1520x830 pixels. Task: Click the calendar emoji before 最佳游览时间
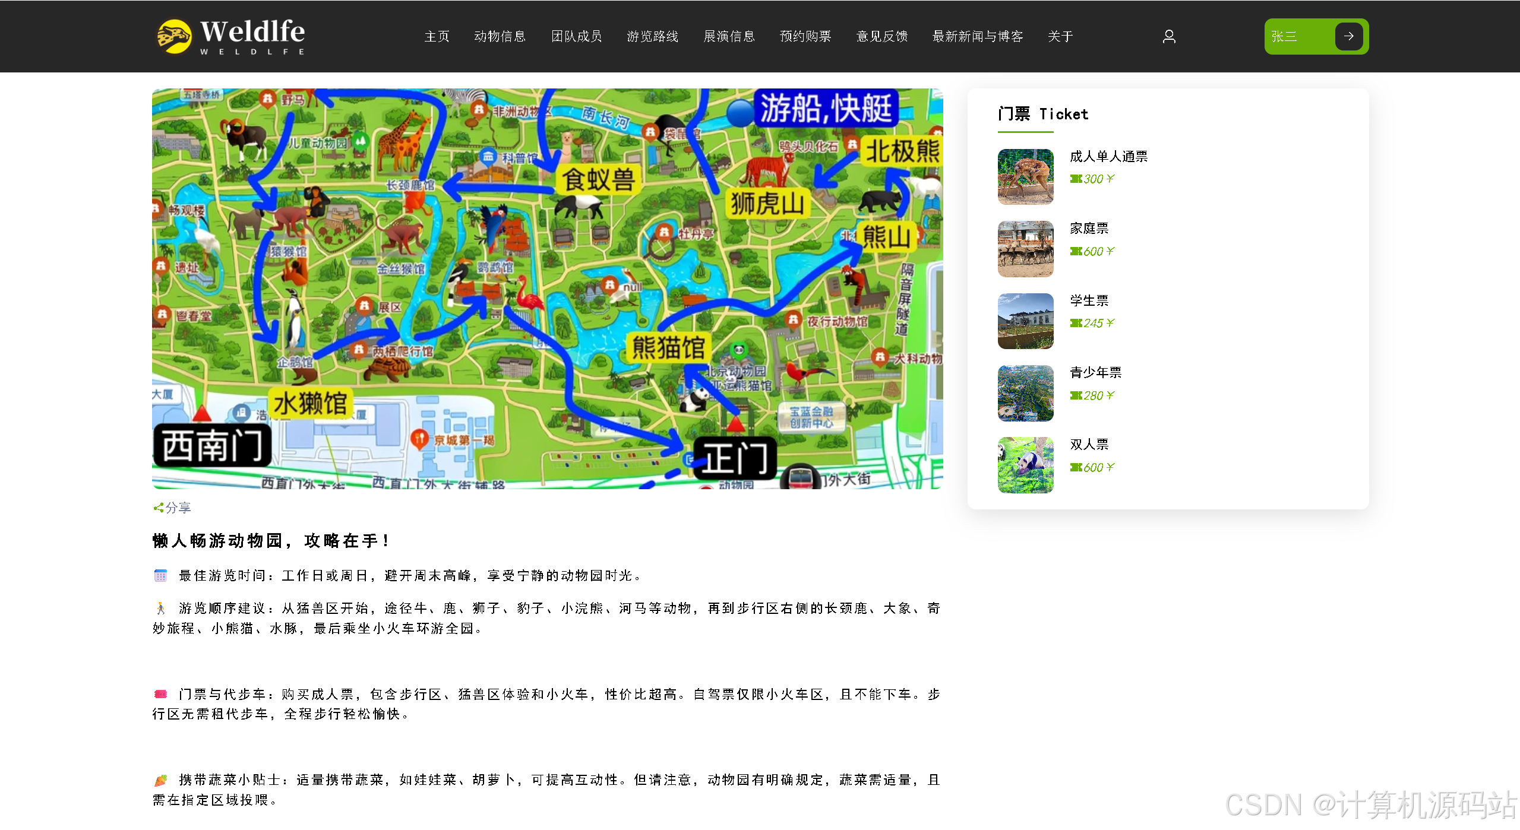click(x=160, y=575)
